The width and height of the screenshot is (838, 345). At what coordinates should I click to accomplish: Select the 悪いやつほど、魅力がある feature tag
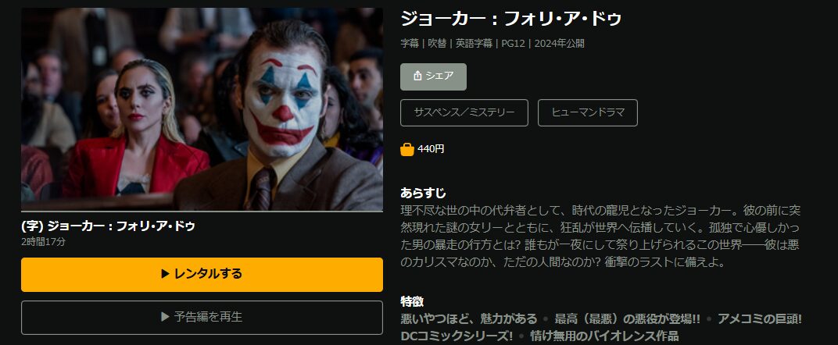tap(469, 319)
